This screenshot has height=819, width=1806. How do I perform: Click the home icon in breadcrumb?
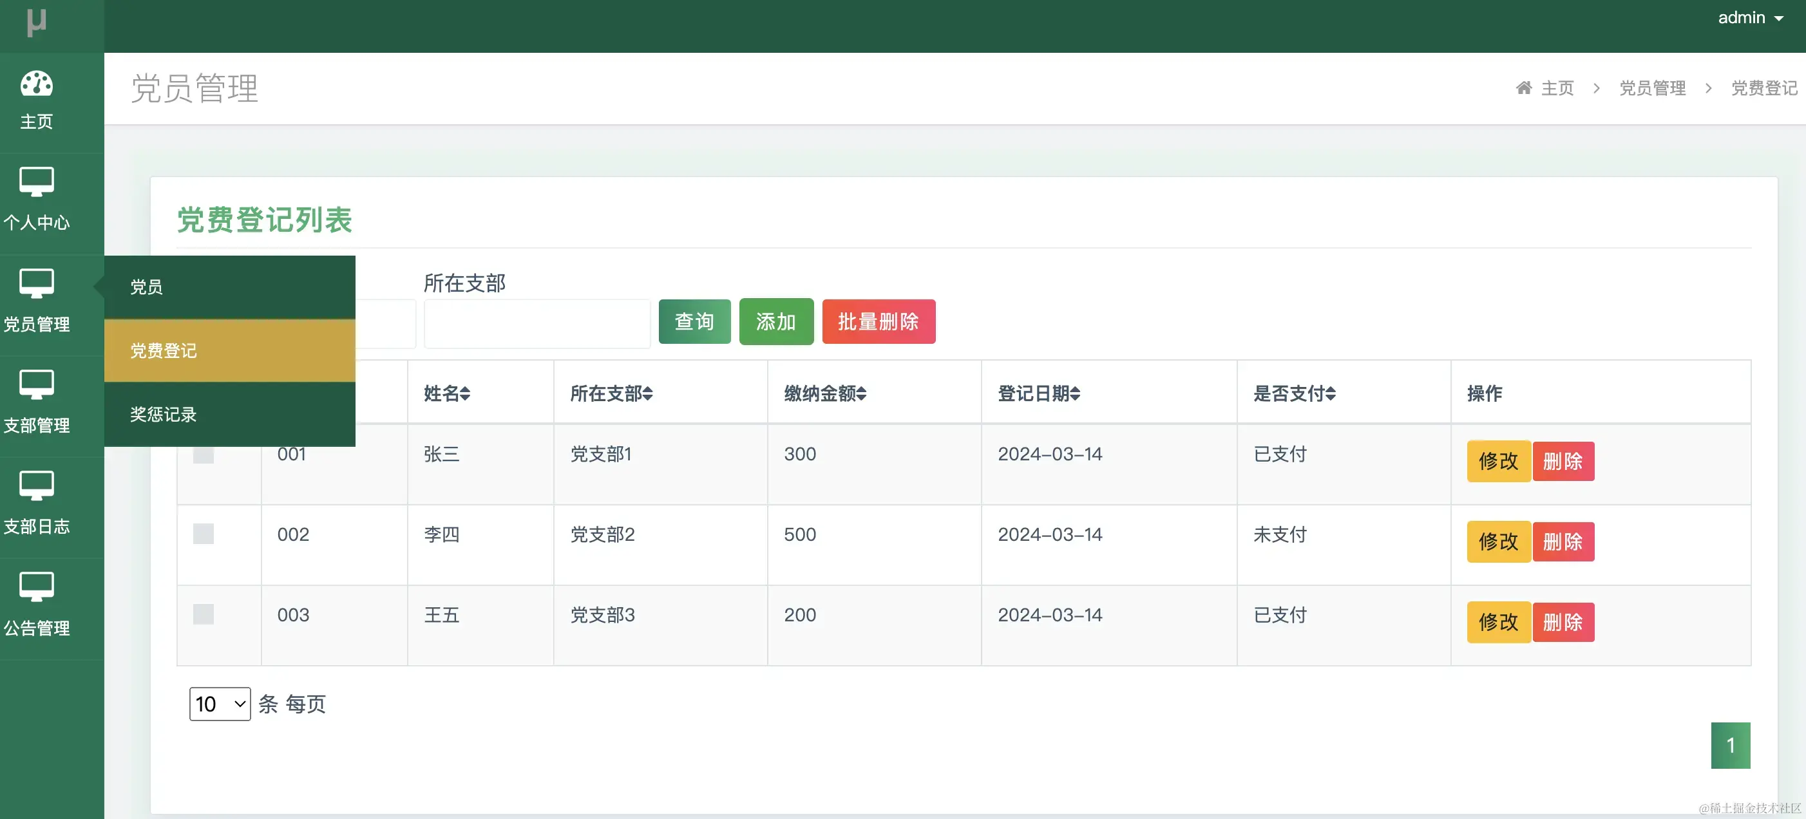tap(1523, 88)
